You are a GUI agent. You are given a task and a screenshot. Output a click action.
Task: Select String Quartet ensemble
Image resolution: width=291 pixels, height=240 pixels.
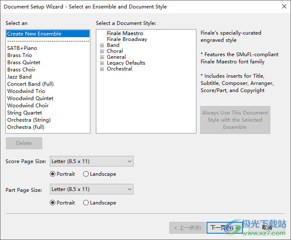click(24, 113)
